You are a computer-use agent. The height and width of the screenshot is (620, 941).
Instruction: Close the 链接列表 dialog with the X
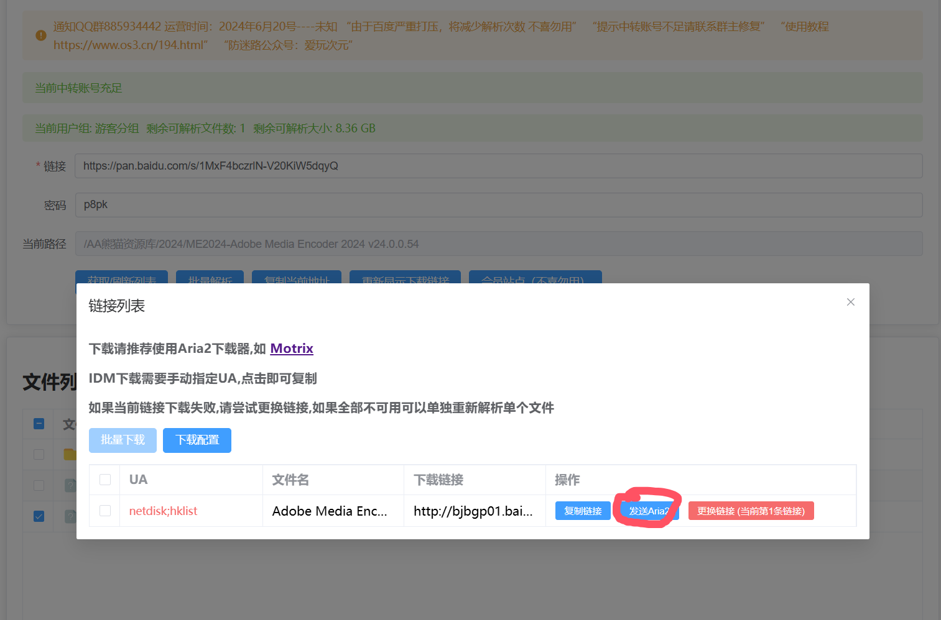(850, 302)
